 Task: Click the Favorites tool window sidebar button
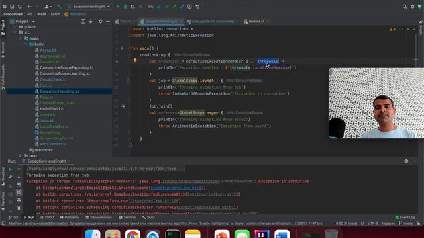click(x=3, y=201)
